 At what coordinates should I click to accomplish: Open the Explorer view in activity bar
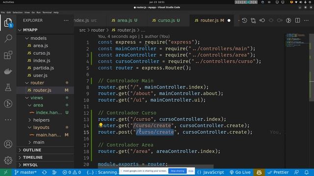point(8,22)
